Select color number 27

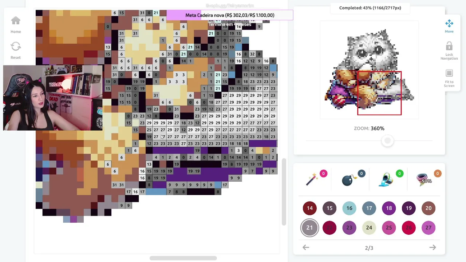(429, 228)
